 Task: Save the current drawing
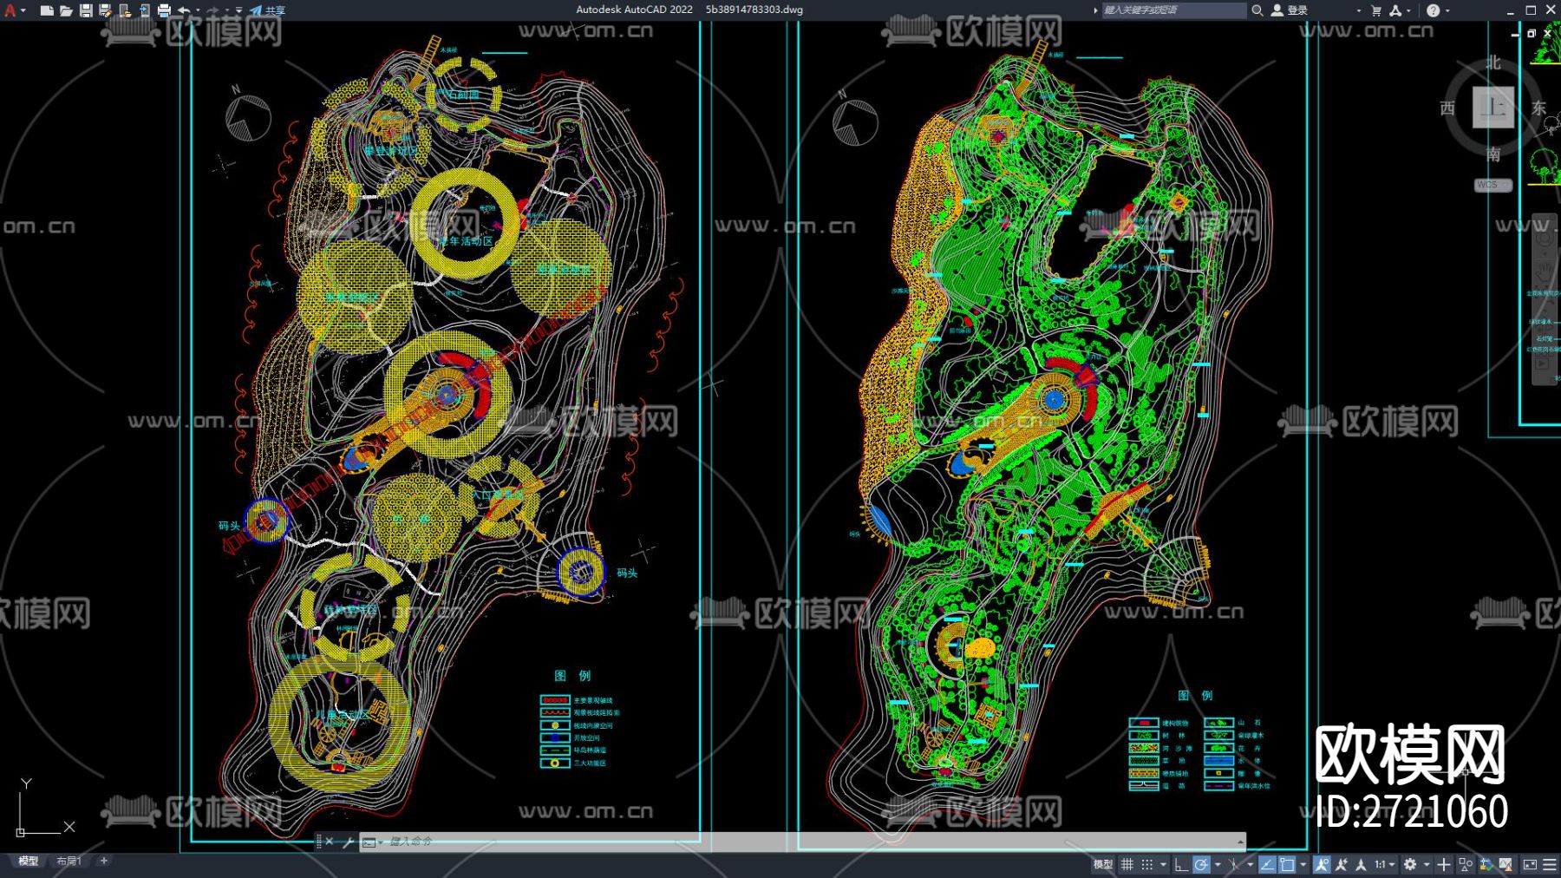(86, 10)
